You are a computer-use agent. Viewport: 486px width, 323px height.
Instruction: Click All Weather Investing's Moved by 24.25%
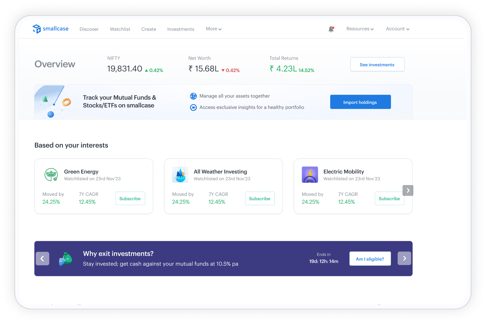[x=181, y=202]
